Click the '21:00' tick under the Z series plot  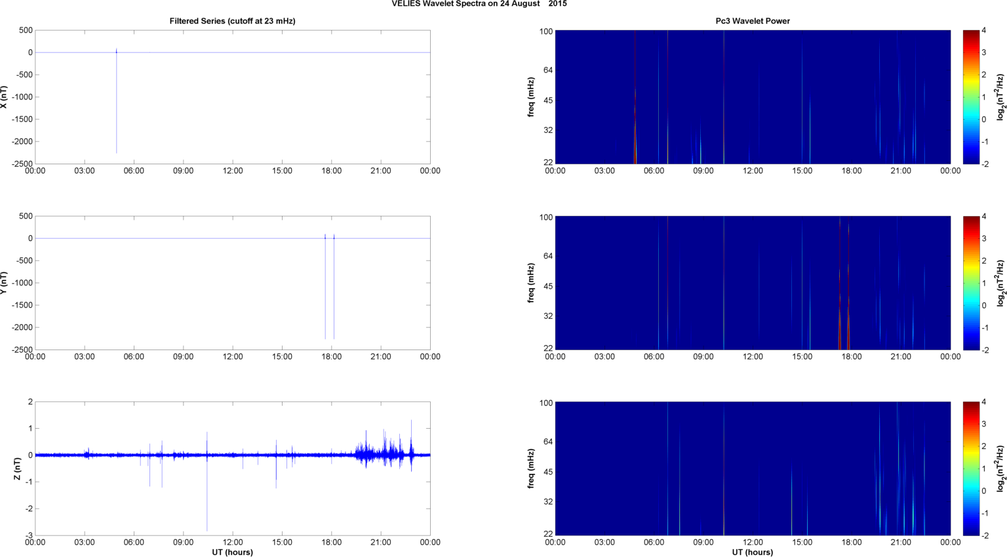click(x=381, y=543)
